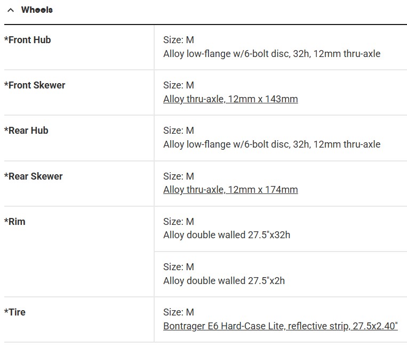The width and height of the screenshot is (407, 348).
Task: Click the 27.5"x2h rim description
Action: [224, 280]
